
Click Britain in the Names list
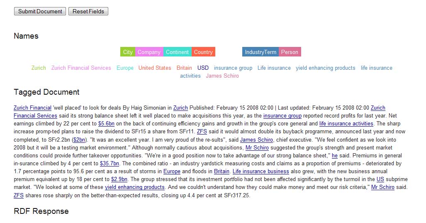(184, 68)
